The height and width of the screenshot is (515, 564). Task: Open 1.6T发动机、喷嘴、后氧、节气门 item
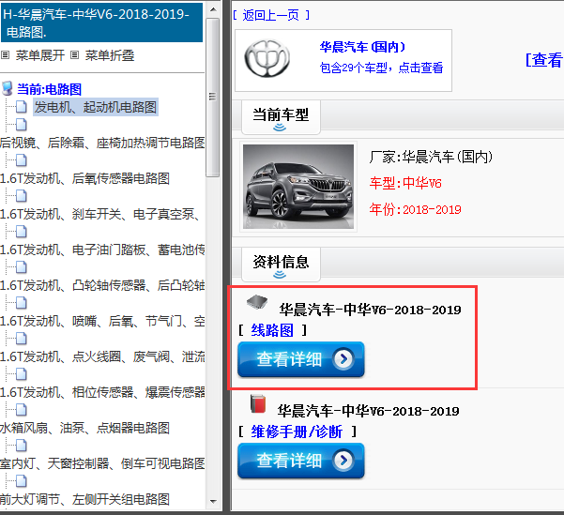click(102, 321)
